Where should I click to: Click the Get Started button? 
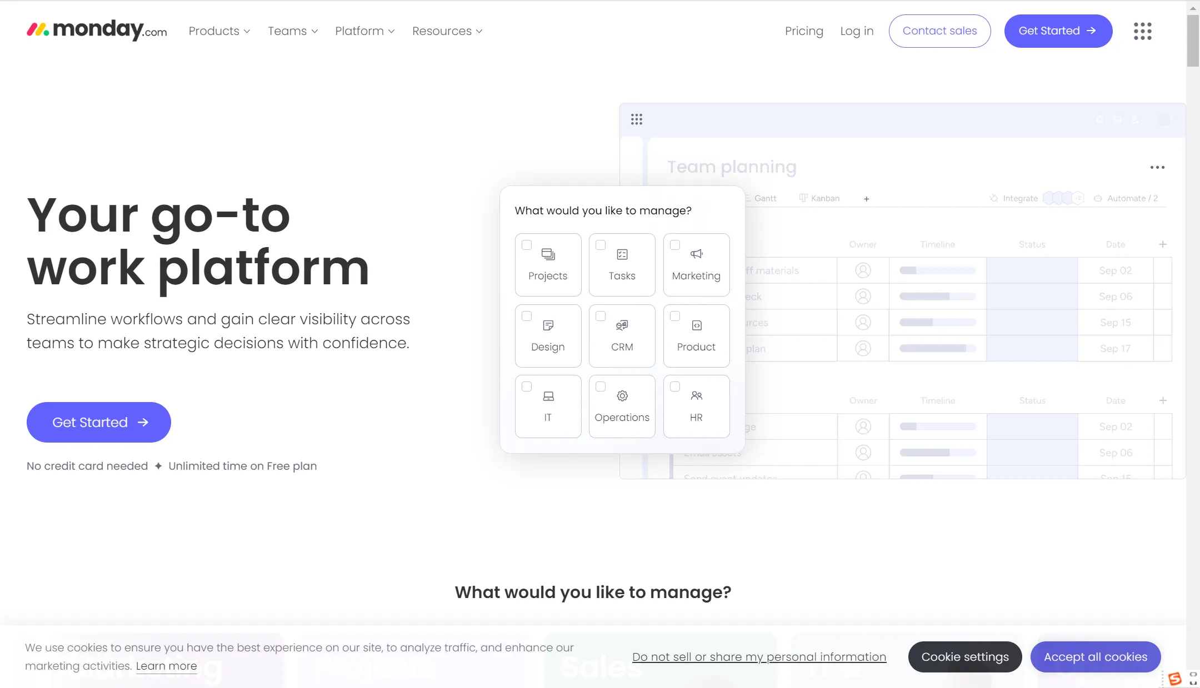(x=98, y=422)
